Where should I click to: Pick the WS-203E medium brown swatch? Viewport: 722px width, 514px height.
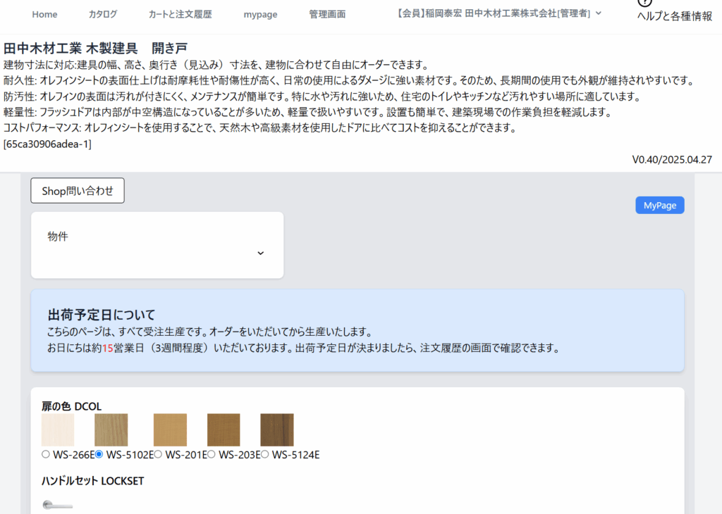point(224,430)
